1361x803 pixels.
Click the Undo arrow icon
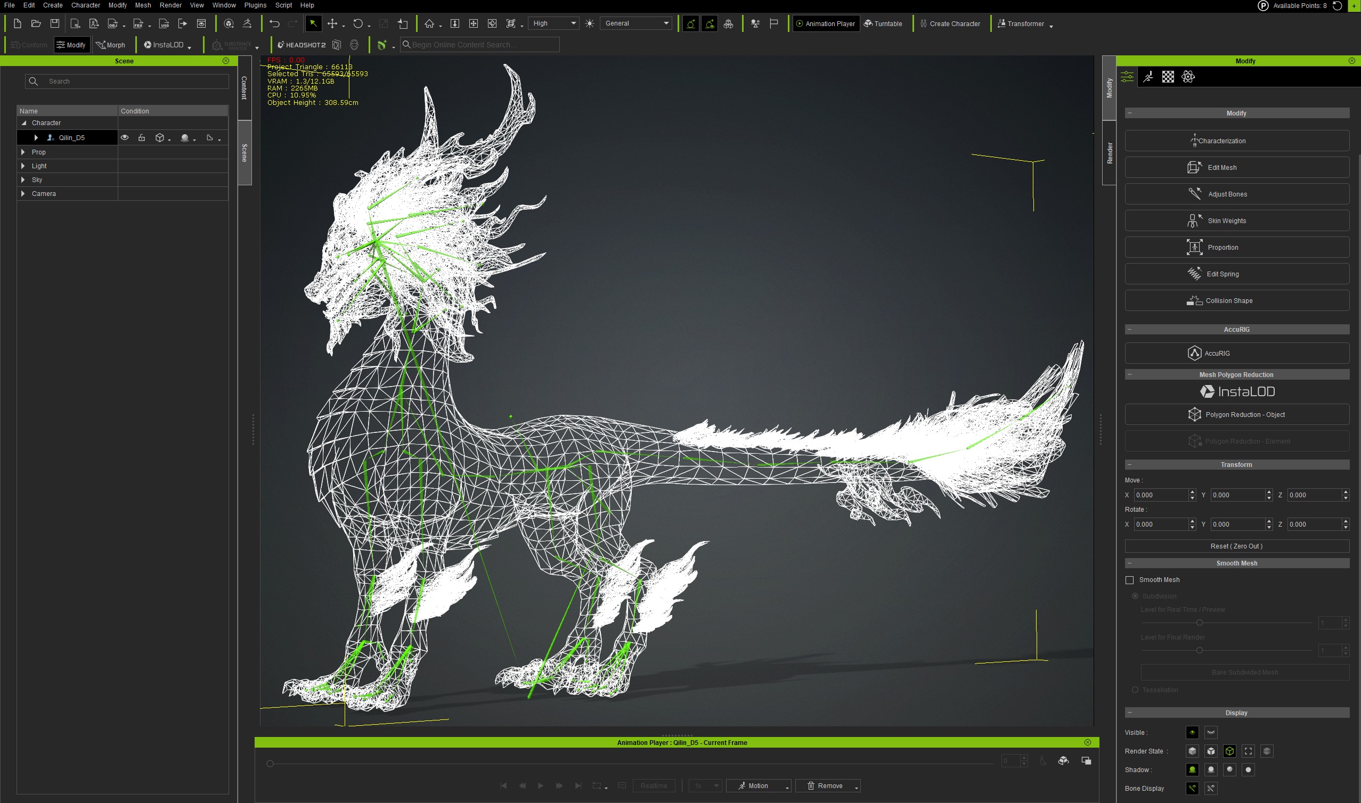click(x=274, y=23)
